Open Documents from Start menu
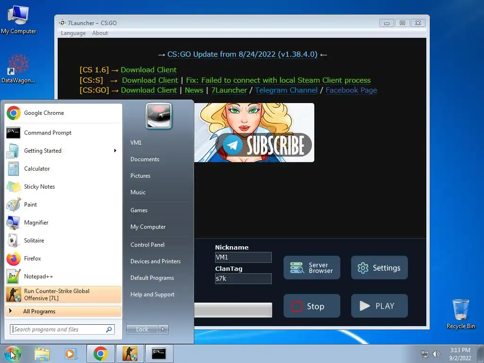The height and width of the screenshot is (363, 484). pyautogui.click(x=145, y=159)
